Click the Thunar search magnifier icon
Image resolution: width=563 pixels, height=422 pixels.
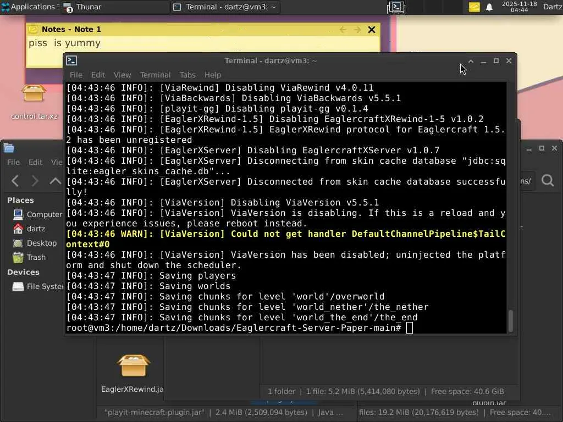(548, 180)
